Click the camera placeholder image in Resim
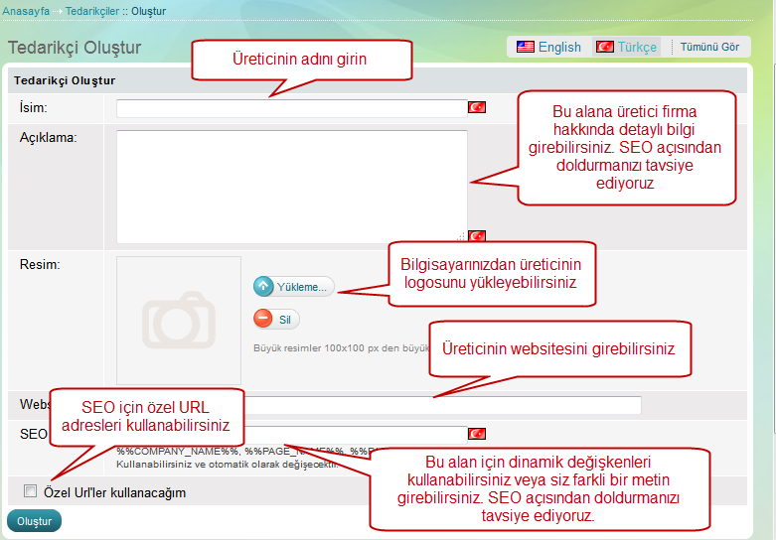The image size is (776, 540). [x=179, y=320]
